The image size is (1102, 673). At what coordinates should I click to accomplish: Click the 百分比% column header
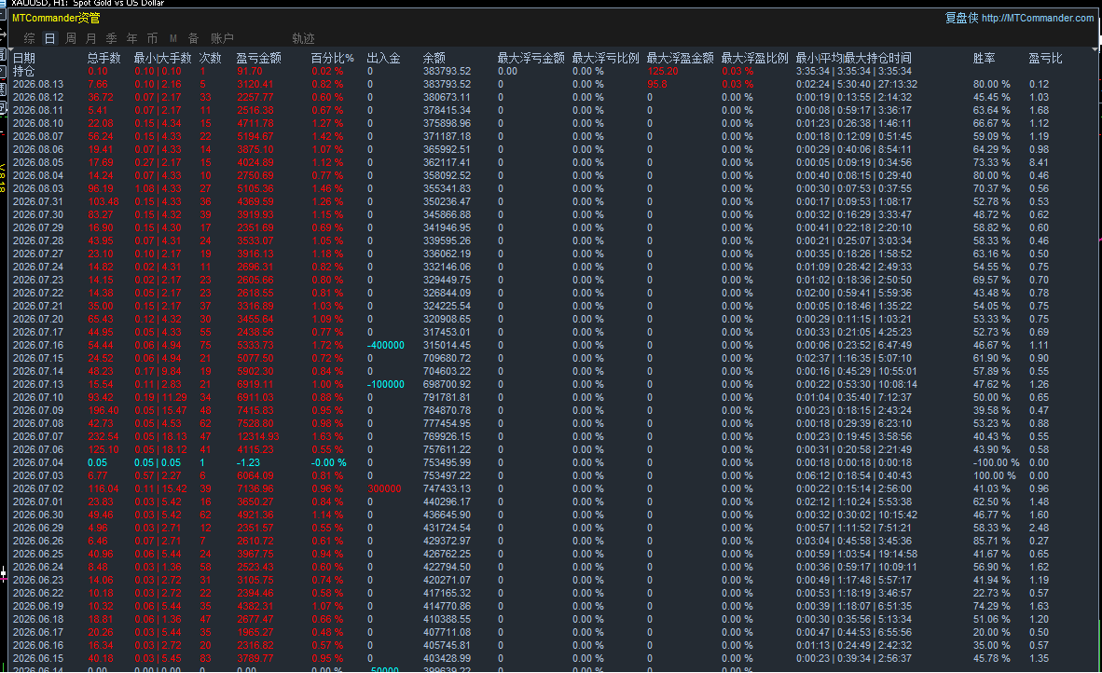pyautogui.click(x=333, y=59)
